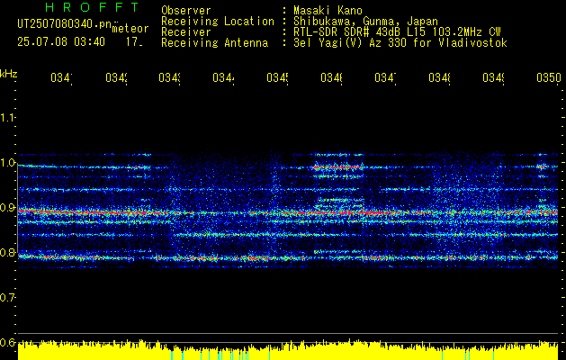This screenshot has height=360, width=566.
Task: Click the 0347 time marker
Action: (385, 77)
